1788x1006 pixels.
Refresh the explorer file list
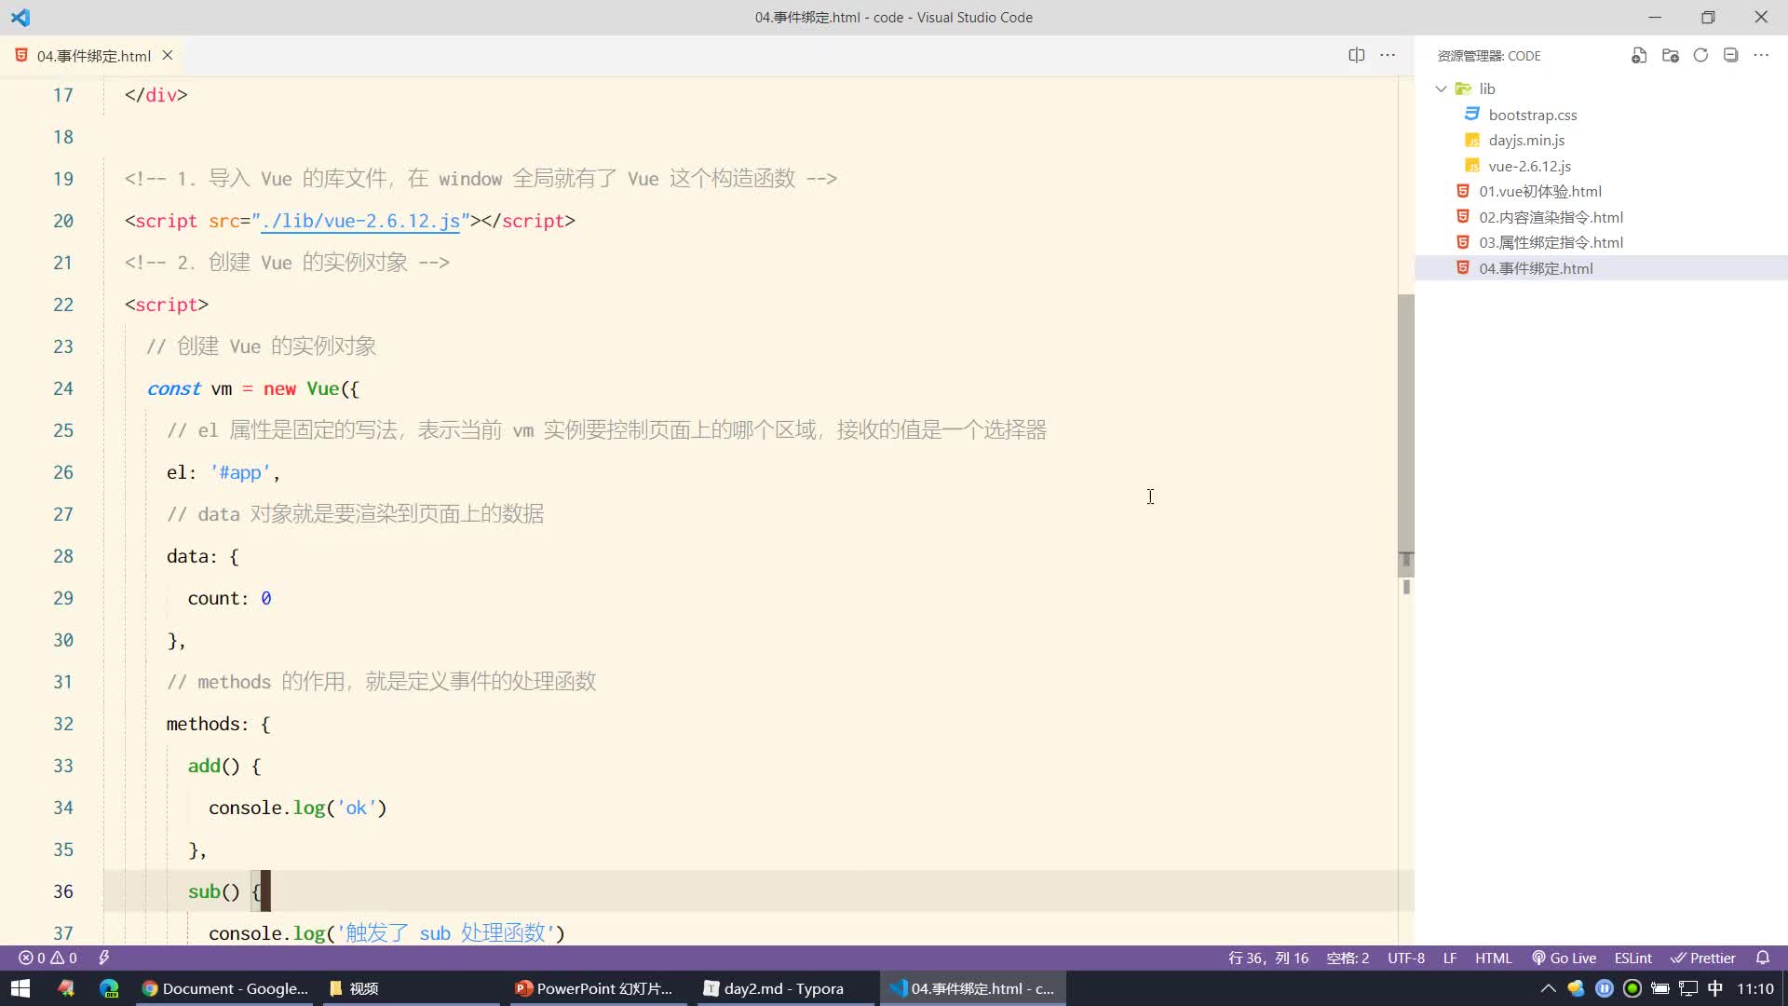1700,56
